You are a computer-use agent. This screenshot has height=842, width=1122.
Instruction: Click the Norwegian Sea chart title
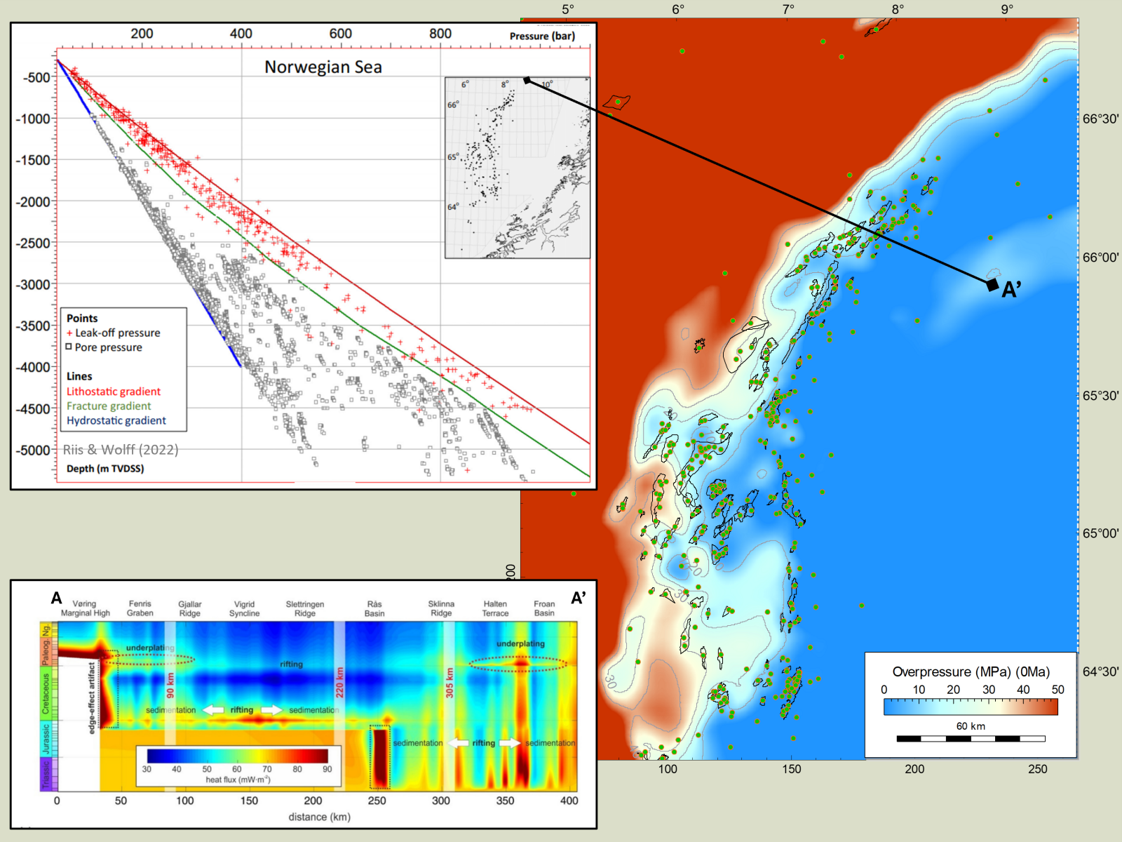point(323,67)
